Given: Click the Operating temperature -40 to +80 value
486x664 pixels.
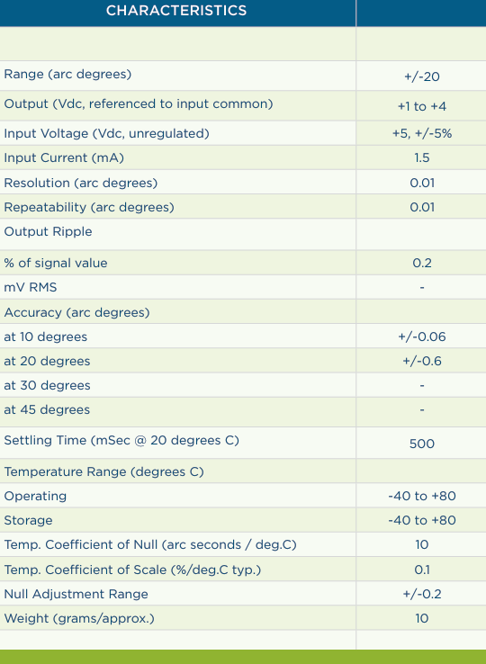Looking at the screenshot, I should click(421, 496).
